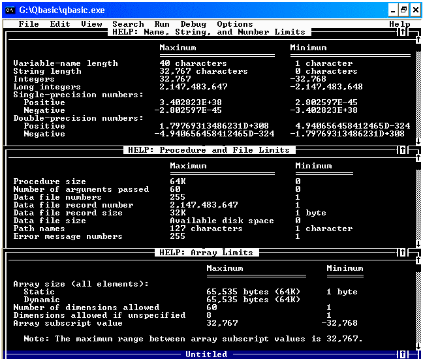Click 'Variable-name length' row label
The image size is (423, 359).
[x=65, y=63]
